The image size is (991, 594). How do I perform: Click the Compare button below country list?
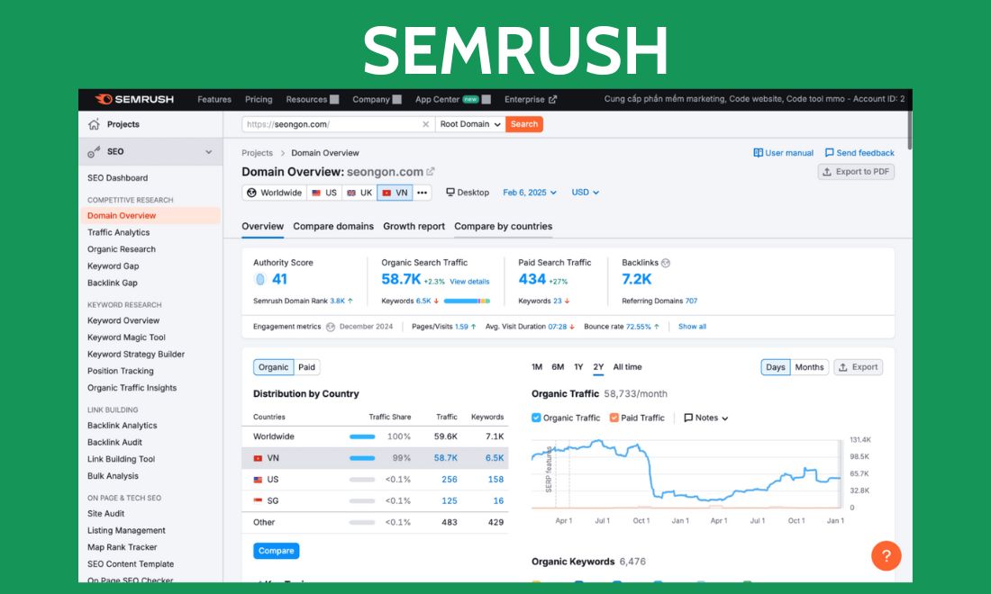(x=275, y=551)
